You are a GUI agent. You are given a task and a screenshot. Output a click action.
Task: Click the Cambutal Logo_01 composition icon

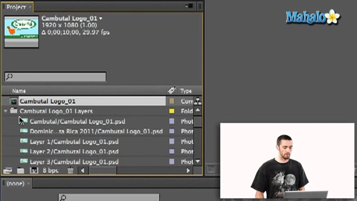(x=14, y=101)
